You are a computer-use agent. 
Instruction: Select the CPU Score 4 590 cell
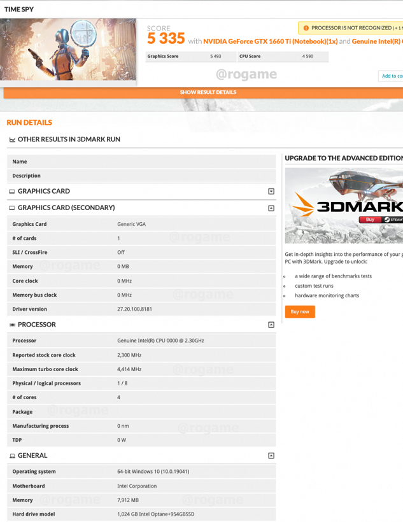[283, 56]
